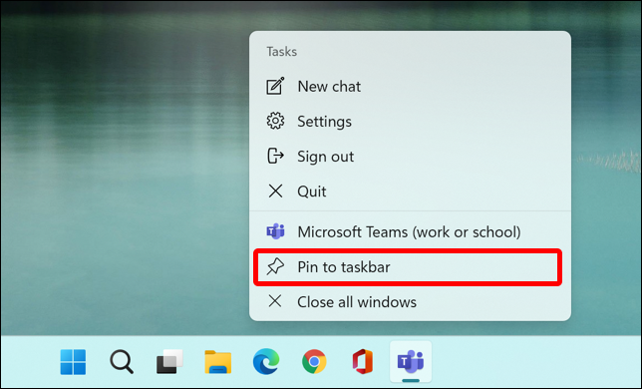Image resolution: width=642 pixels, height=389 pixels.
Task: Open taskbar Search magnifier
Action: point(122,362)
